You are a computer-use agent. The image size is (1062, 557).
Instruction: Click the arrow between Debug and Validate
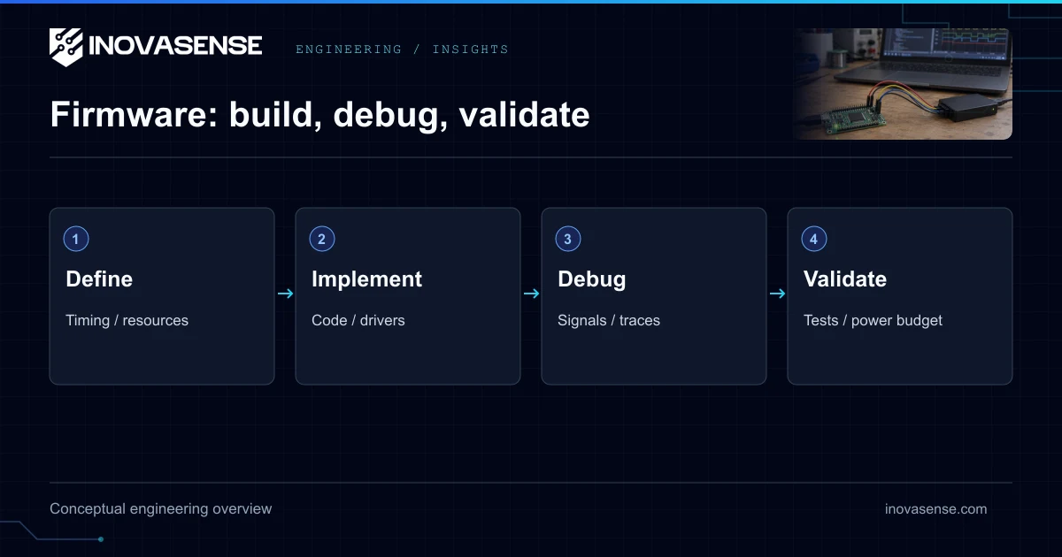pyautogui.click(x=777, y=294)
